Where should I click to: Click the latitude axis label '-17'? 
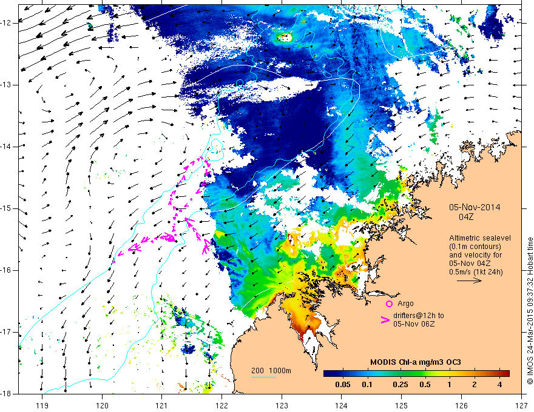coord(6,332)
